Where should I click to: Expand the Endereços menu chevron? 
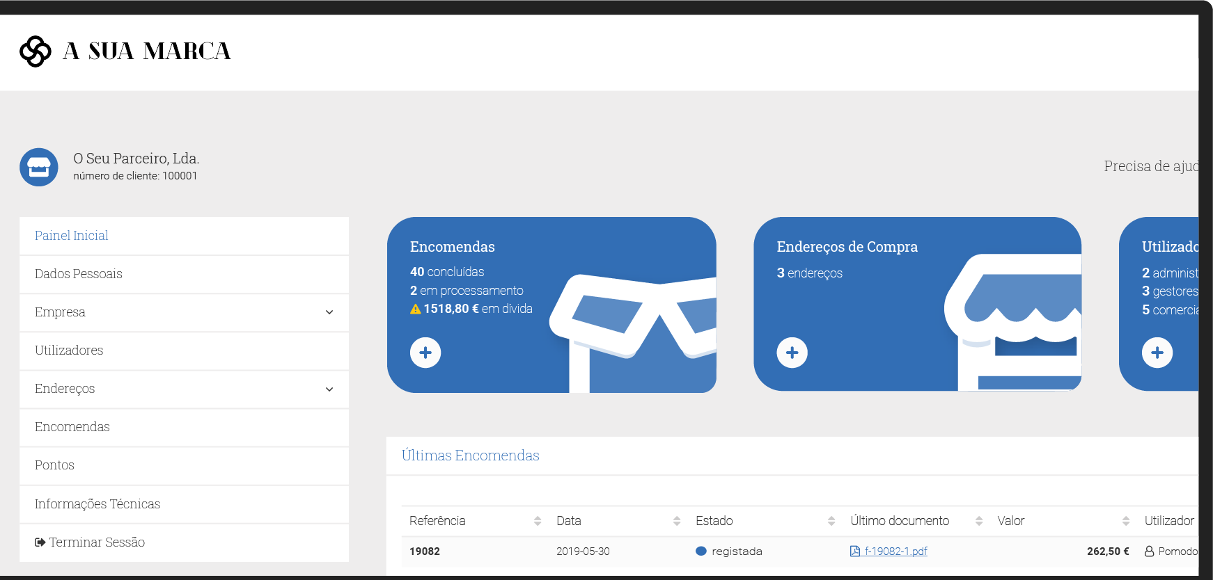[x=329, y=389]
